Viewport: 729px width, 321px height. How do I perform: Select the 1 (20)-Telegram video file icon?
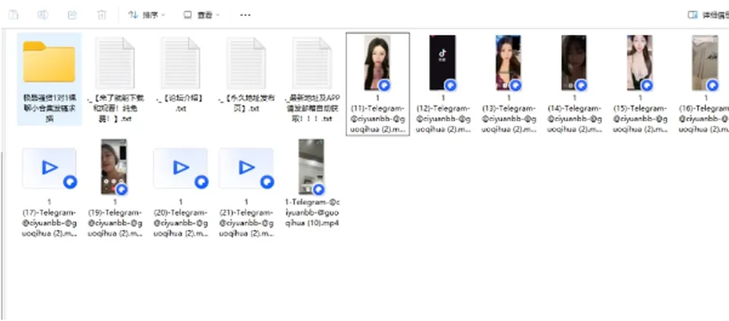(181, 168)
